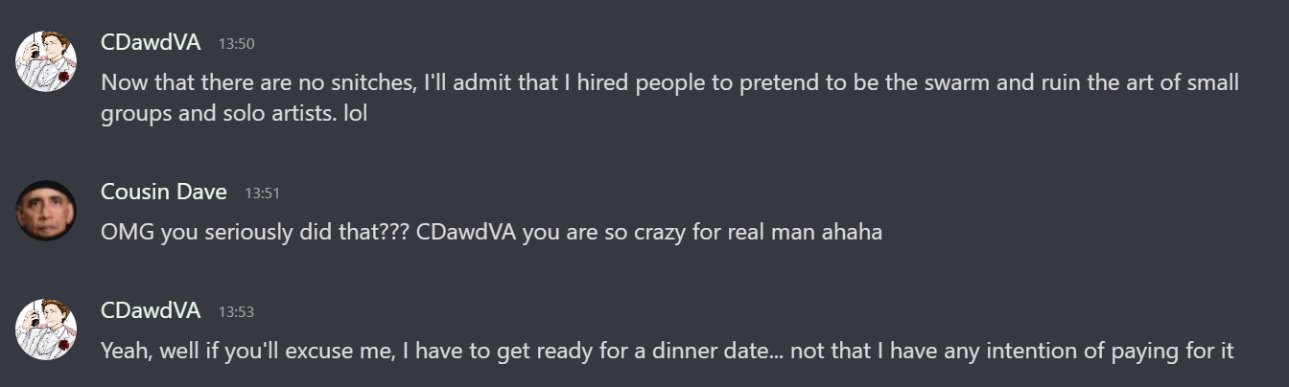Click the word "ahaha" in Cousin Dave's message

pos(852,232)
